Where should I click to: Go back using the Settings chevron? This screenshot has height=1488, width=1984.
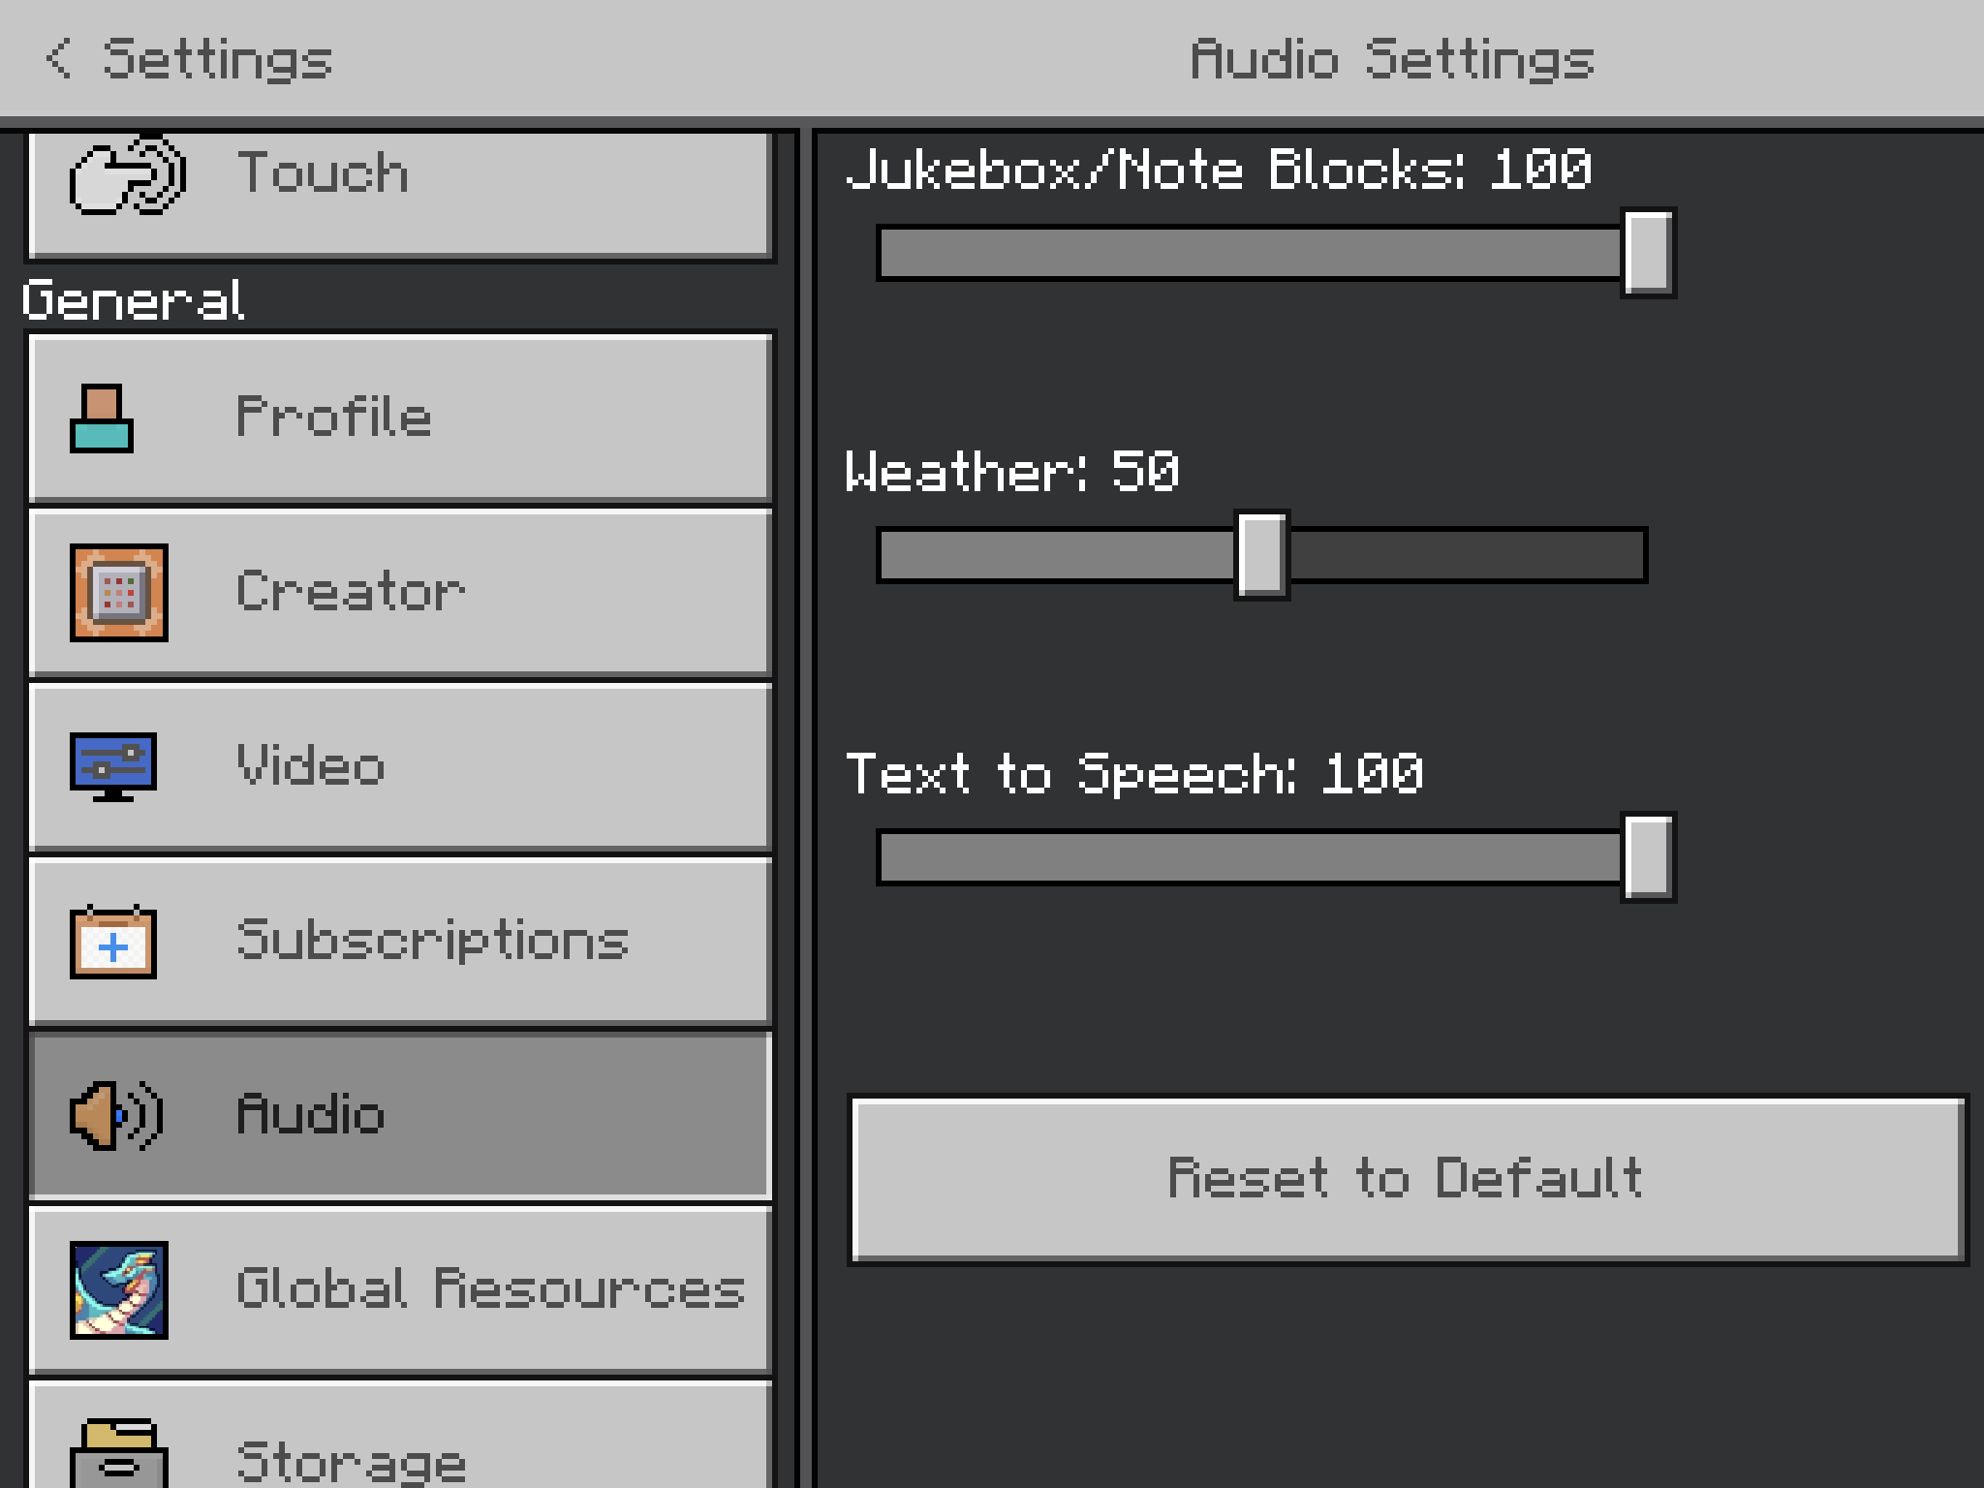pos(58,59)
